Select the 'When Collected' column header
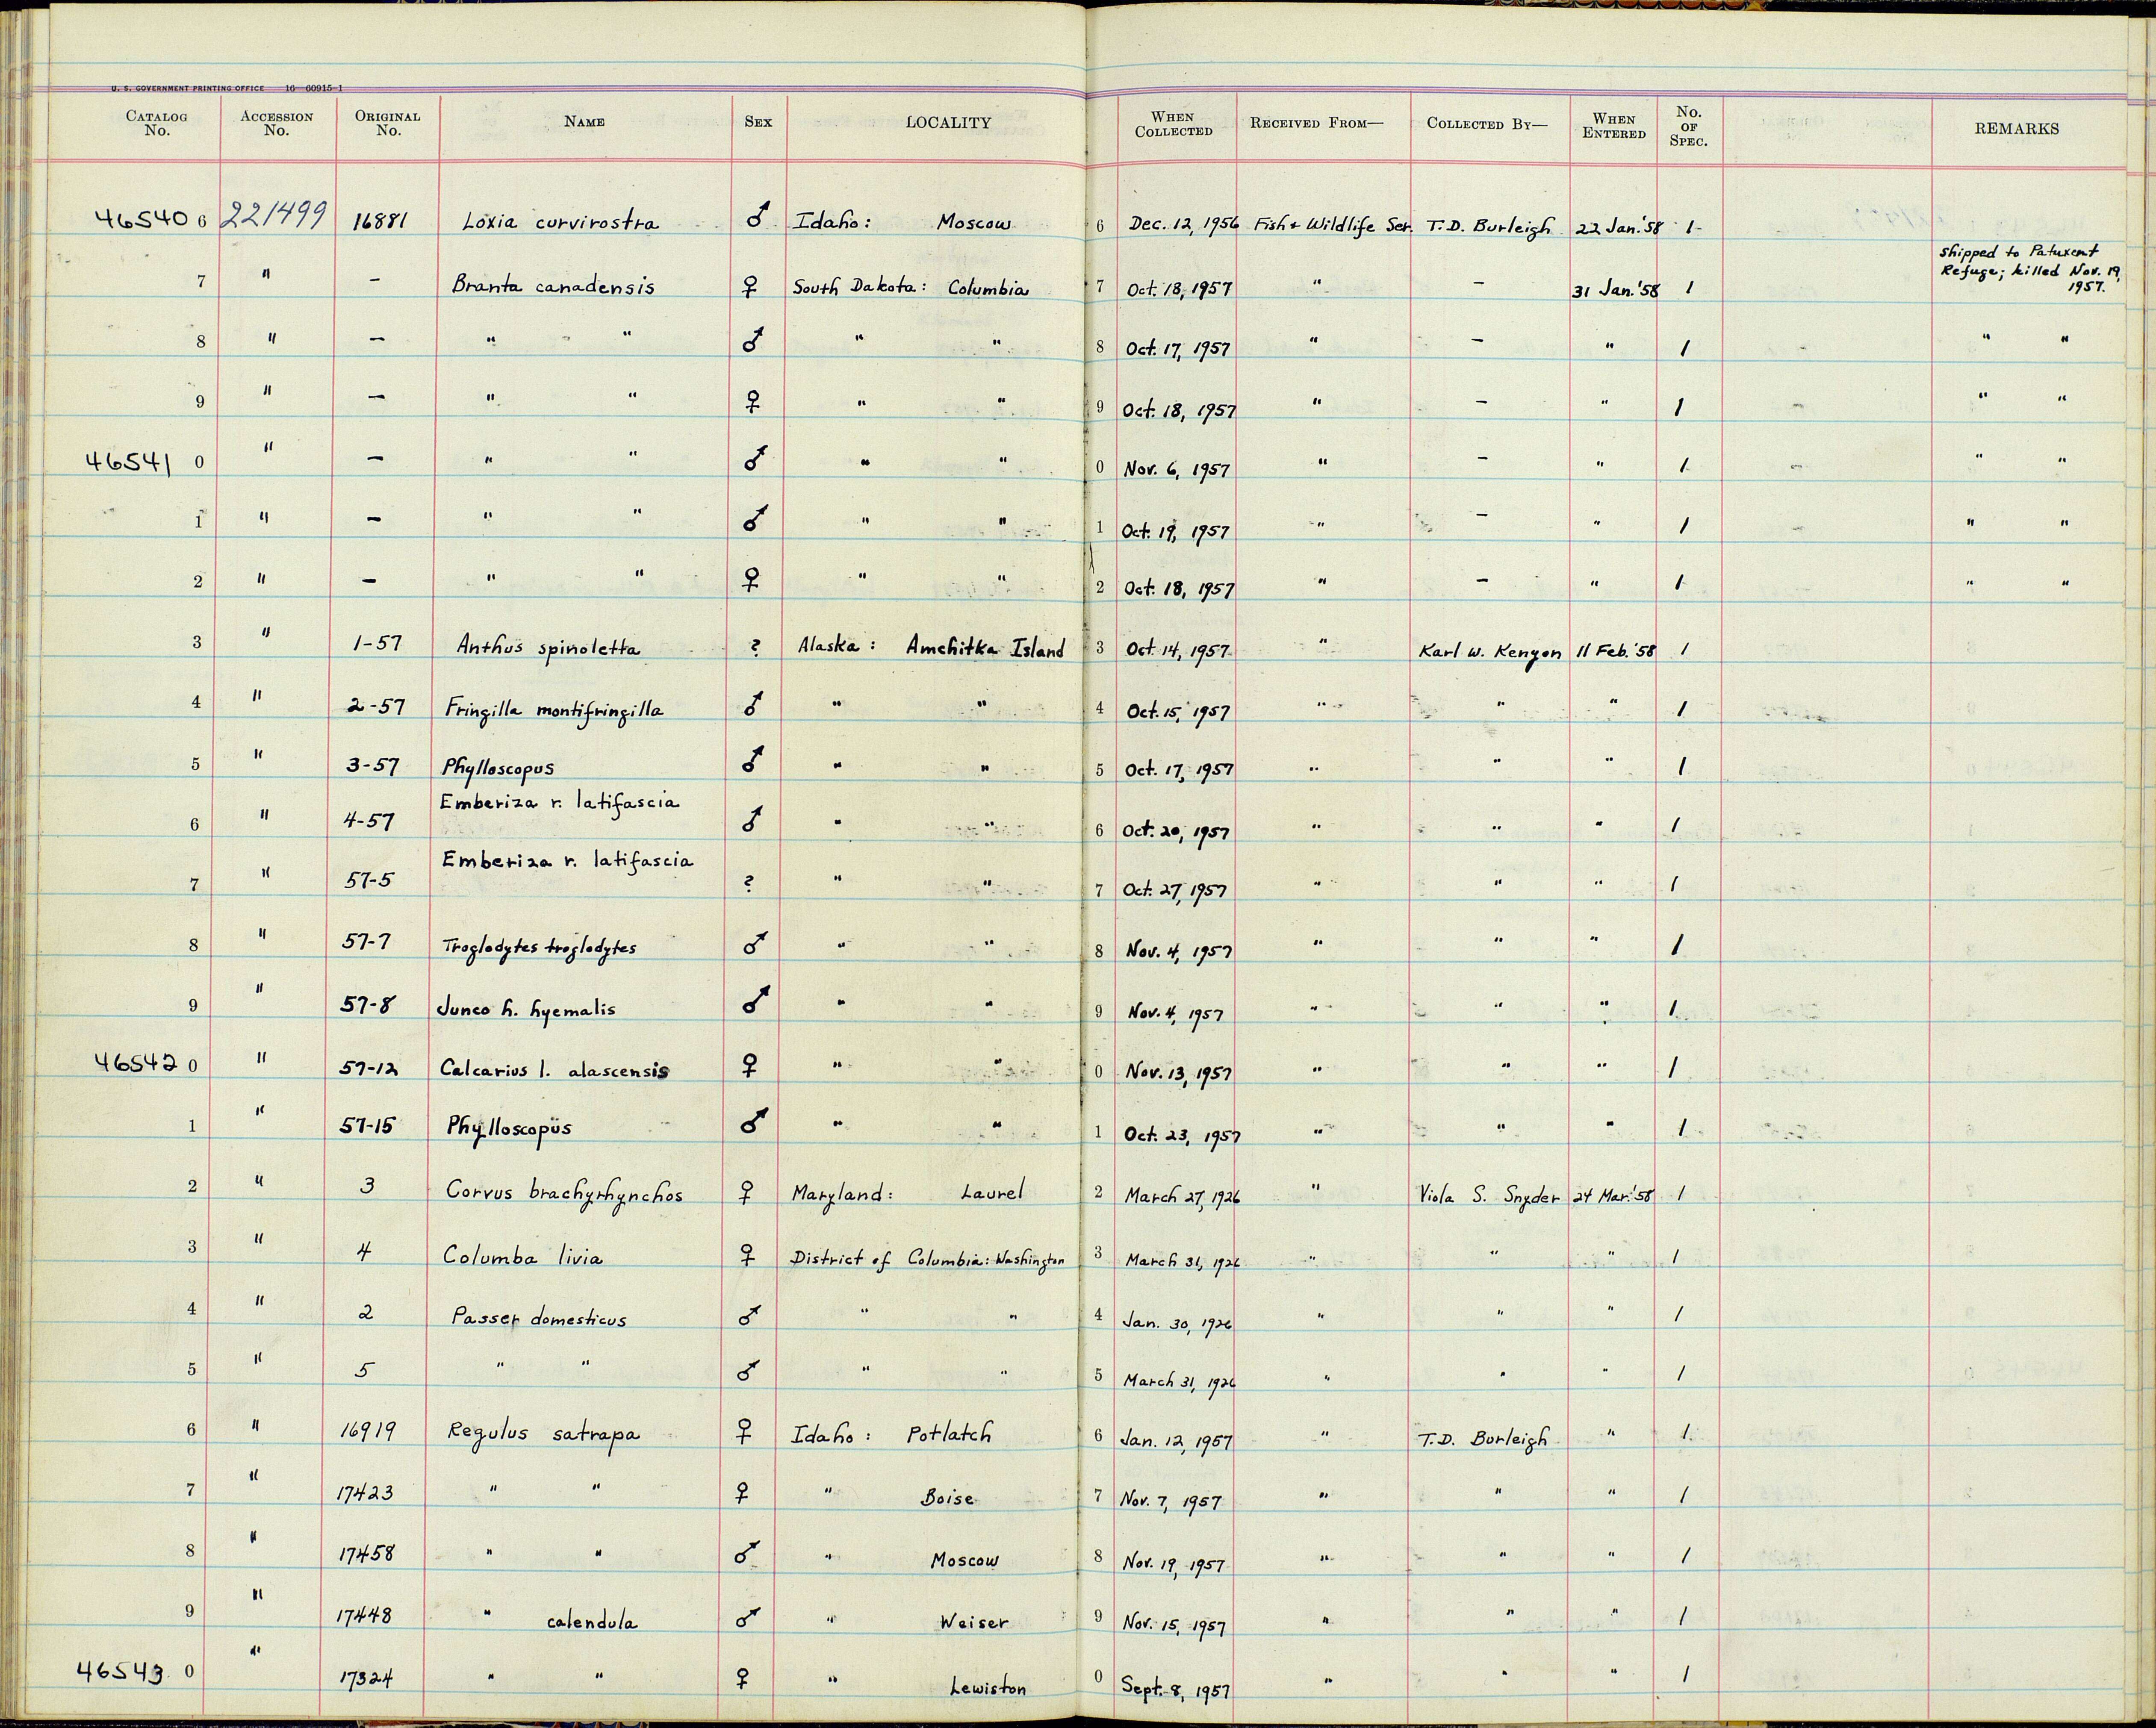 tap(1173, 124)
